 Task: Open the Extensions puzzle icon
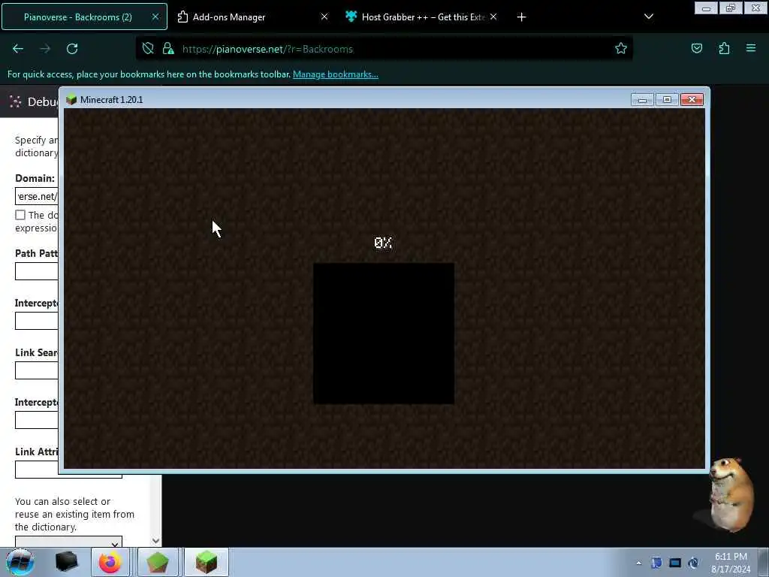(724, 48)
